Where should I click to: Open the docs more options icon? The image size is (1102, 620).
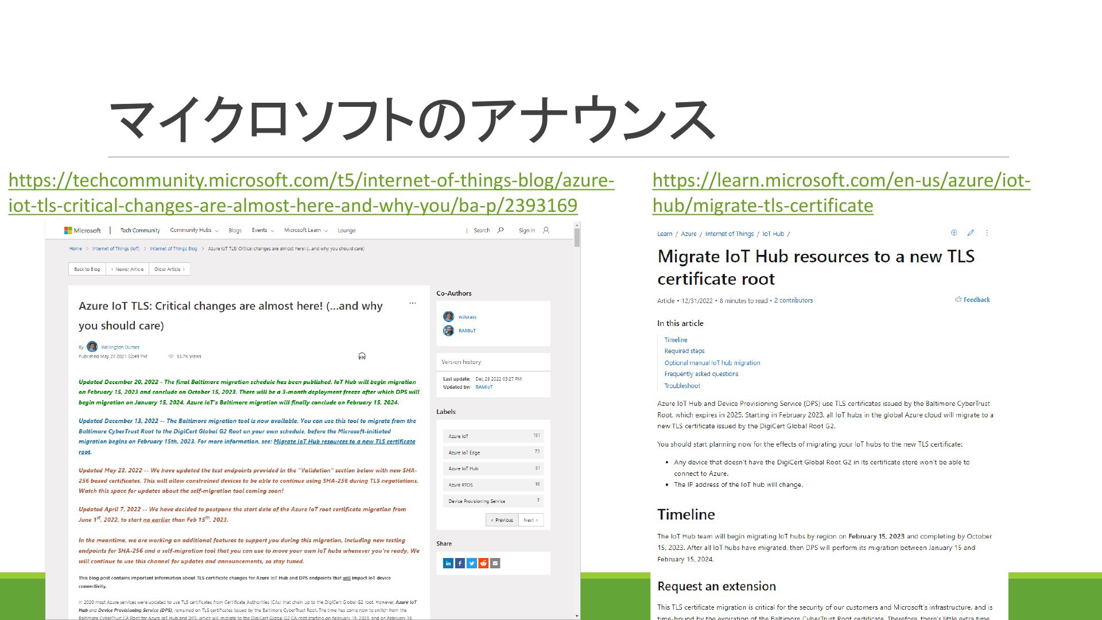987,232
